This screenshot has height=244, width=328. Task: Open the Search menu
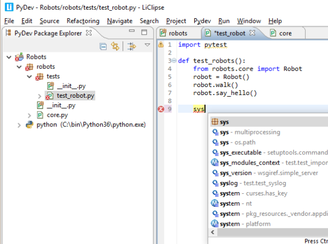[149, 21]
